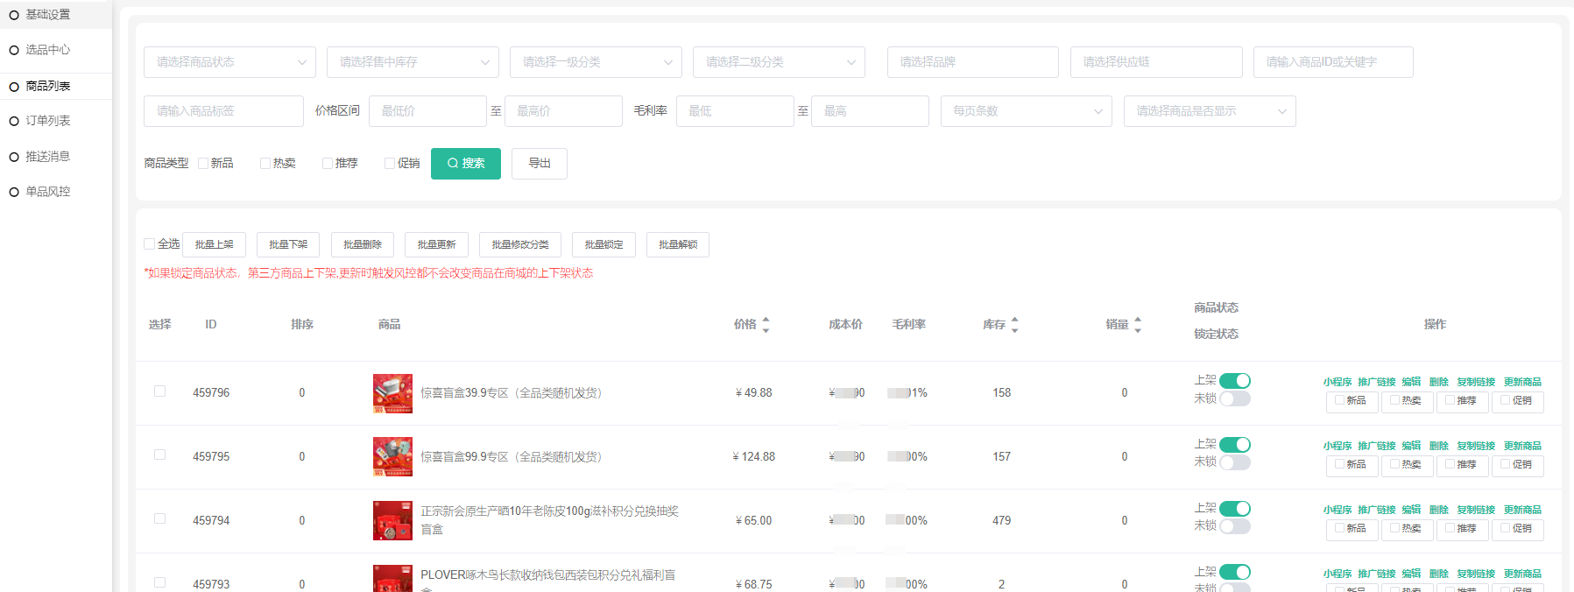Viewport: 1574px width, 592px height.
Task: Expand the 请选择一级分类 dropdown
Action: [596, 62]
